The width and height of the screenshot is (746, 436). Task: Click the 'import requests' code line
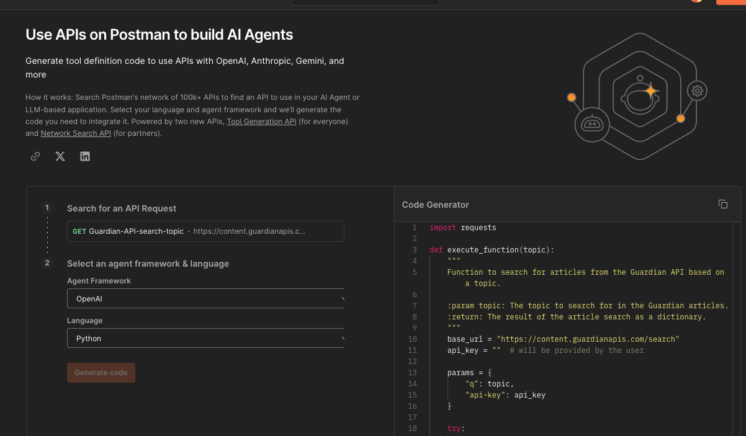click(x=463, y=228)
